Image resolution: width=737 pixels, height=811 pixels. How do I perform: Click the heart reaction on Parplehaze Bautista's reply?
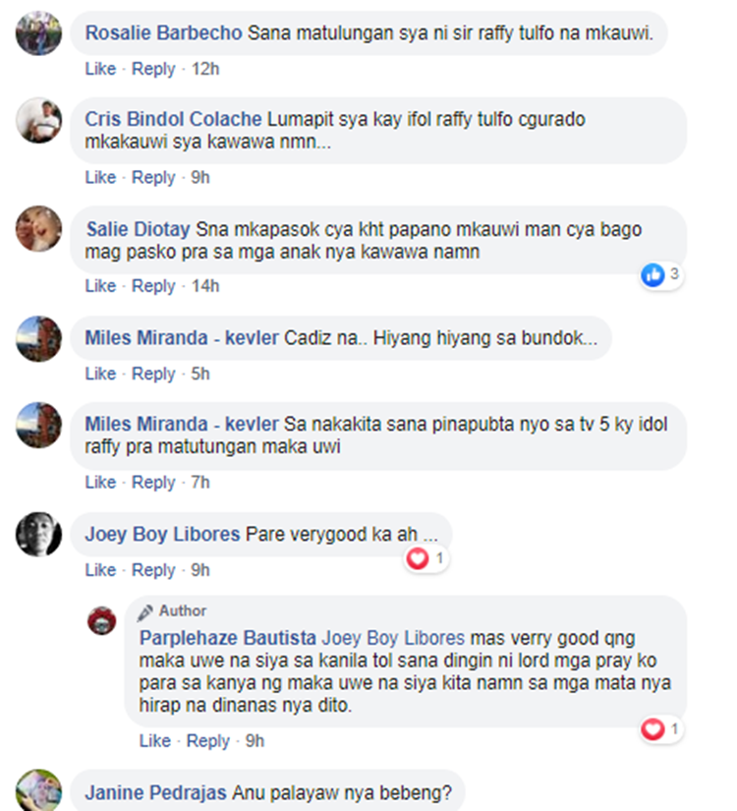[652, 729]
